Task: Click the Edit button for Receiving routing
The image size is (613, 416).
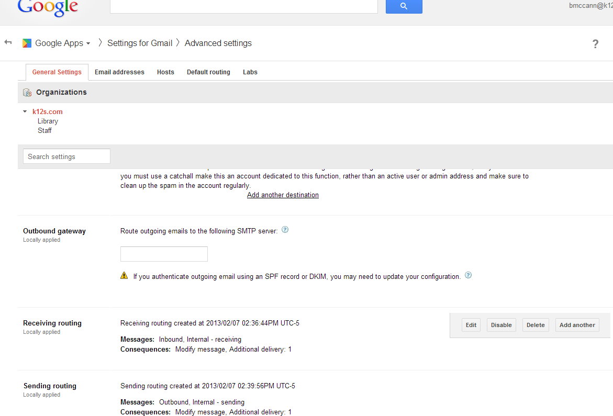Action: point(471,325)
